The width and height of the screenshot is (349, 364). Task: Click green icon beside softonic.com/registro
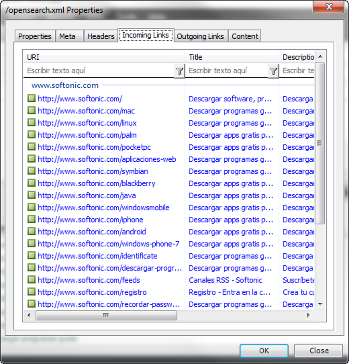[31, 291]
